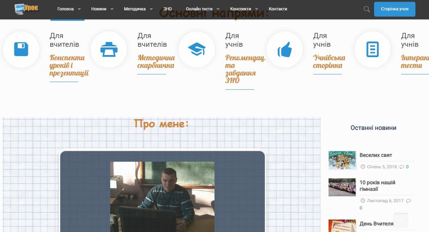Open Рекомендації та завдання ЗНО link
429x232 pixels.
click(245, 69)
